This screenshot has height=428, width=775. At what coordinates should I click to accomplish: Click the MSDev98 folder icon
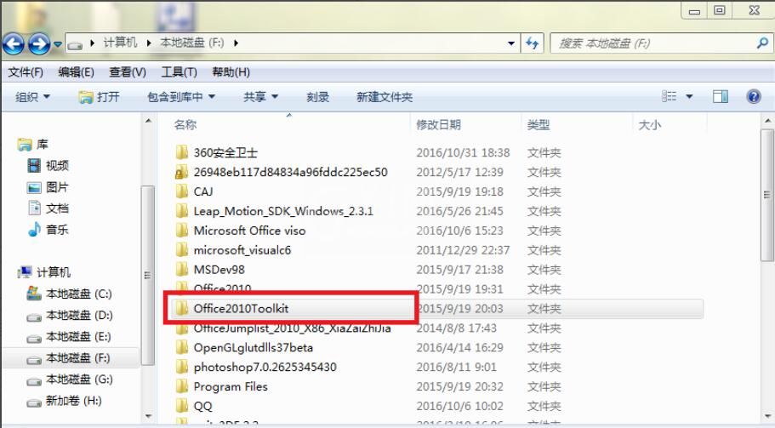click(x=181, y=270)
